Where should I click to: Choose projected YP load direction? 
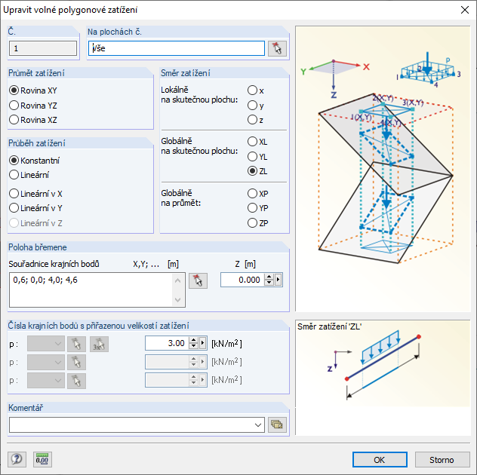click(x=257, y=208)
